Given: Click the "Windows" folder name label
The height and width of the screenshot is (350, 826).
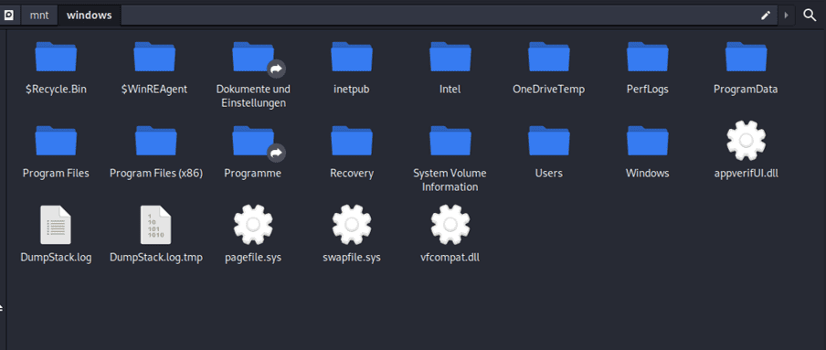Looking at the screenshot, I should [648, 174].
